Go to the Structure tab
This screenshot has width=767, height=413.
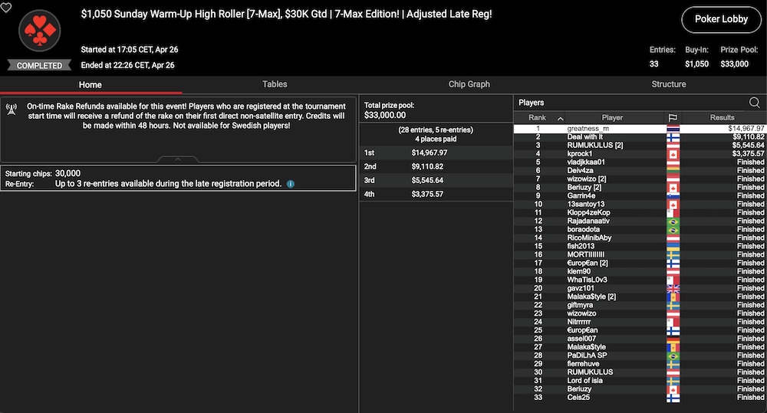[x=668, y=84]
